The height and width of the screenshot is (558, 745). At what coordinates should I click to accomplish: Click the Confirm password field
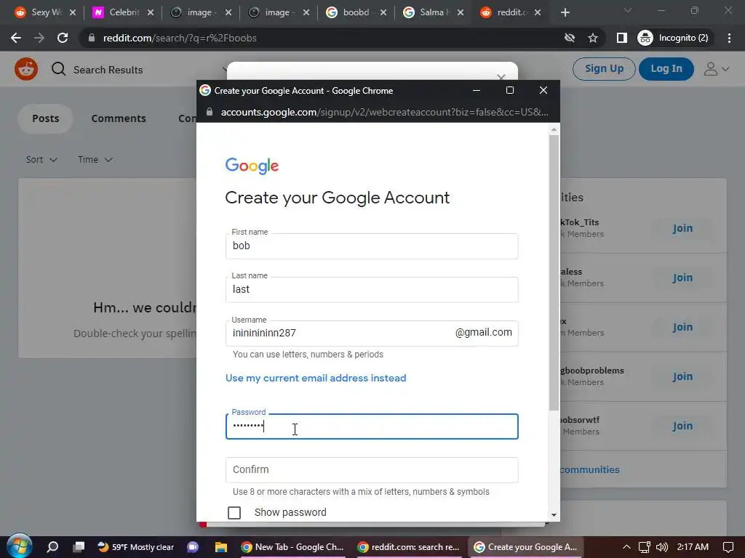point(372,470)
